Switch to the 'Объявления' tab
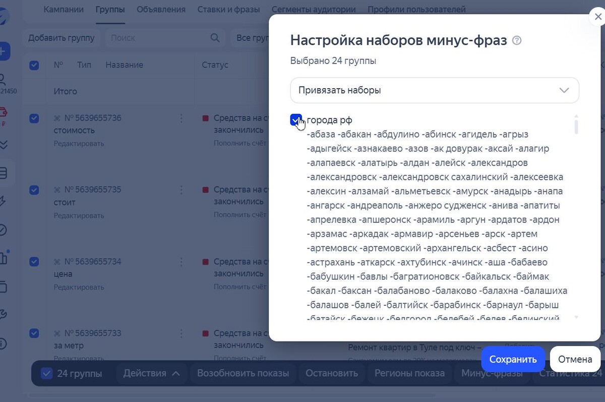 161,9
